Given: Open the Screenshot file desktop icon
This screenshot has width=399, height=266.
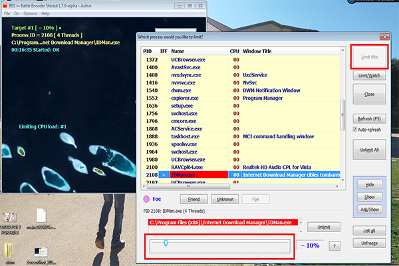Looking at the screenshot, I should click(x=41, y=255).
